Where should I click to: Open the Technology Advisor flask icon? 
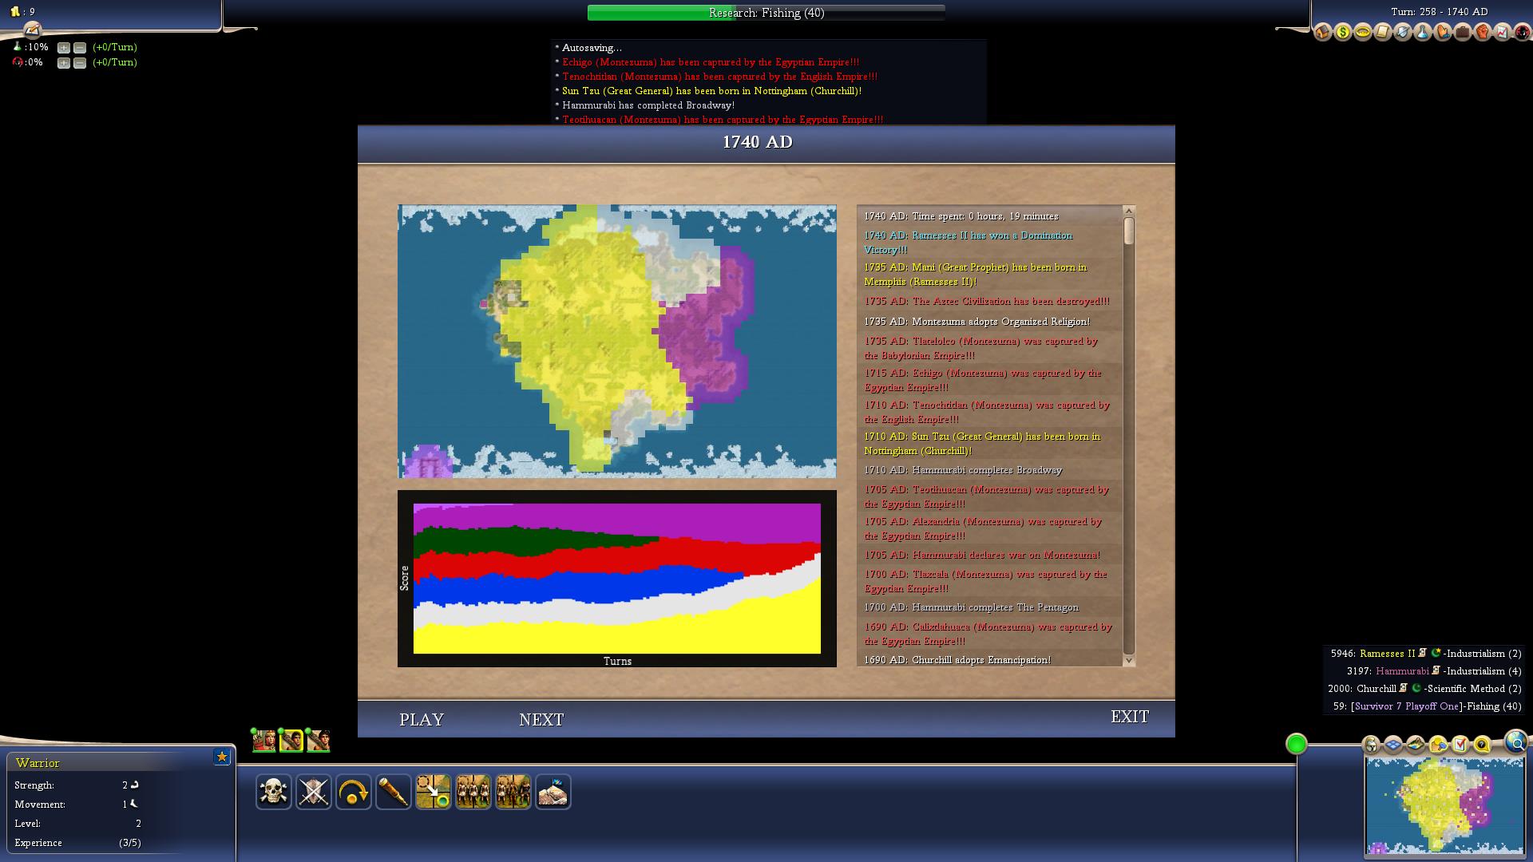(1423, 33)
